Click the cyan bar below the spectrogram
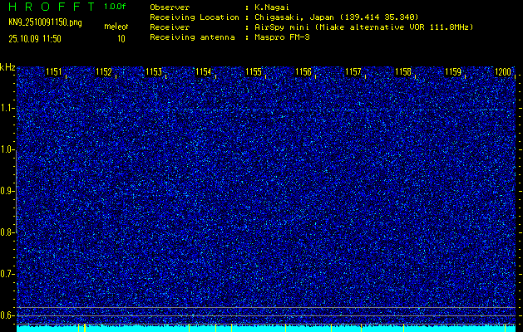The width and height of the screenshot is (523, 332). point(266,328)
